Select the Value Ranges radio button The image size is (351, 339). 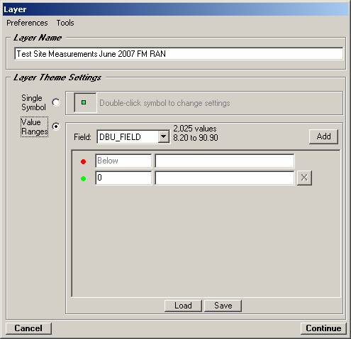click(56, 127)
